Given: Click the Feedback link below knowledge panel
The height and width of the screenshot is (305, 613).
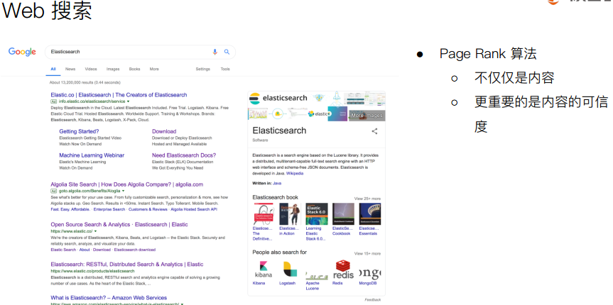Looking at the screenshot, I should [373, 299].
